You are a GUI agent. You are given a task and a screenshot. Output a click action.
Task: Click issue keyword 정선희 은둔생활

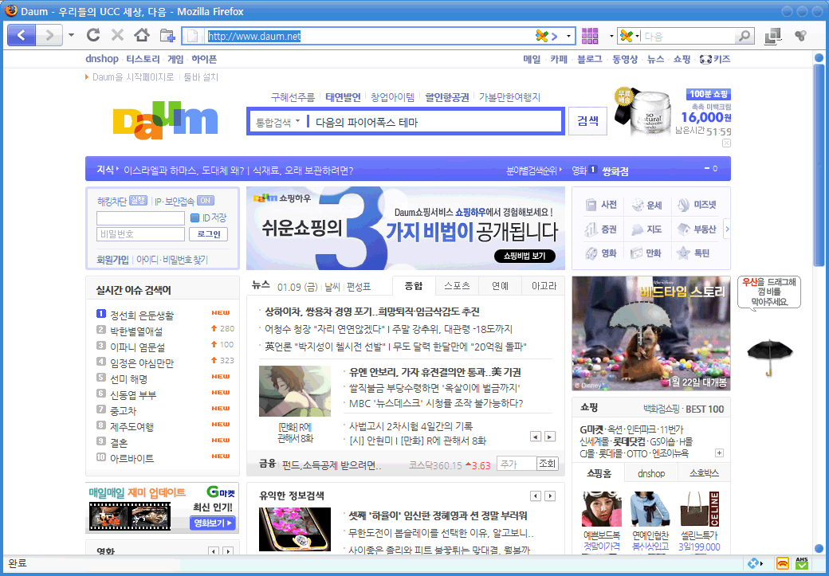pyautogui.click(x=142, y=315)
